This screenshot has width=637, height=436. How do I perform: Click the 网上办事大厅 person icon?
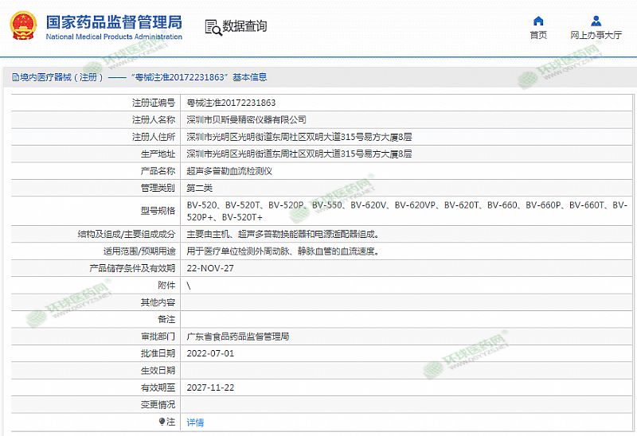(x=596, y=21)
